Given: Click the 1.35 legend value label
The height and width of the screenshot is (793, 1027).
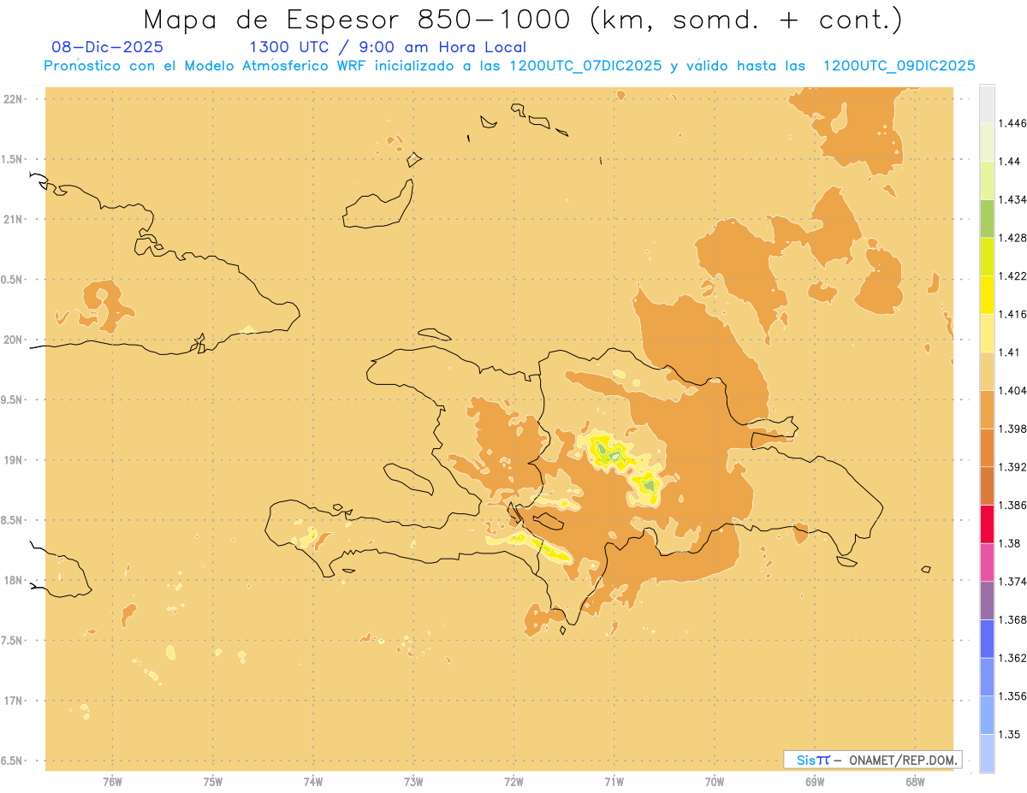Looking at the screenshot, I should (x=1008, y=734).
